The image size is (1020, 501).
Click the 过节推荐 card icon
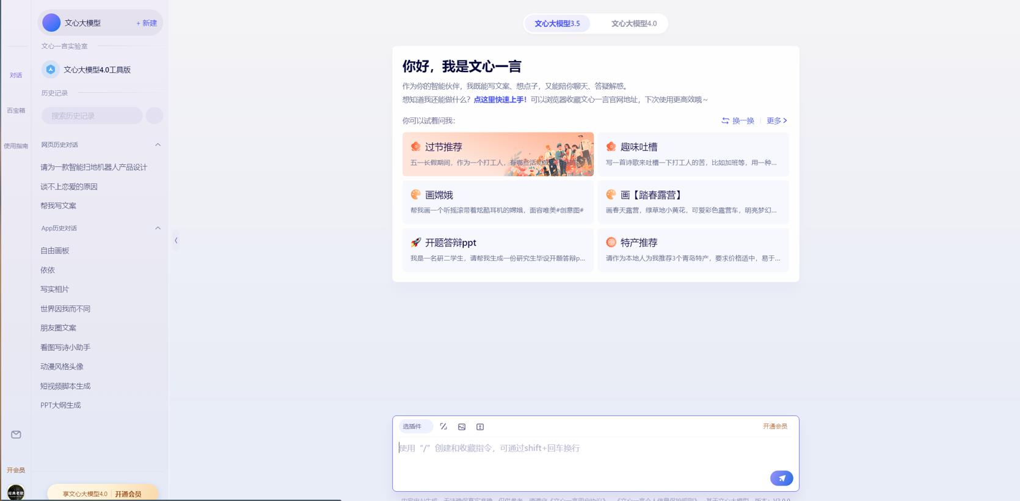click(416, 147)
